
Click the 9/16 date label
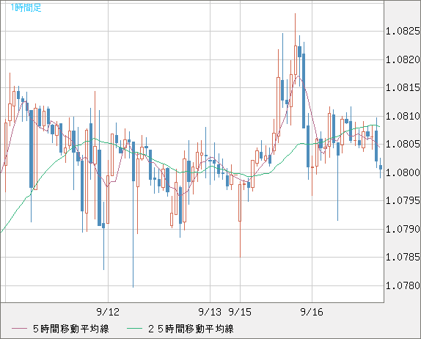[x=312, y=312]
